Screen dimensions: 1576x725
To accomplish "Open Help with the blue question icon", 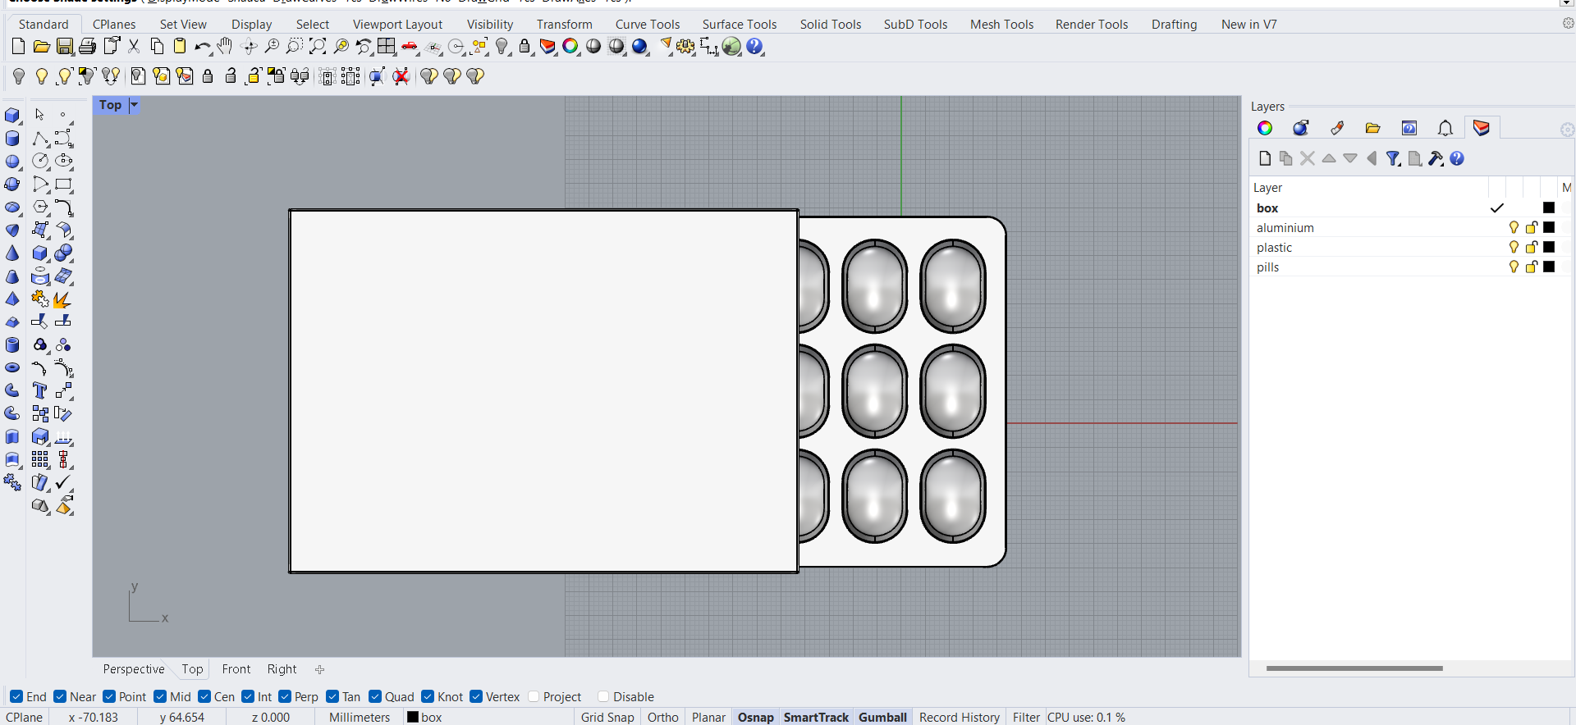I will coord(755,47).
